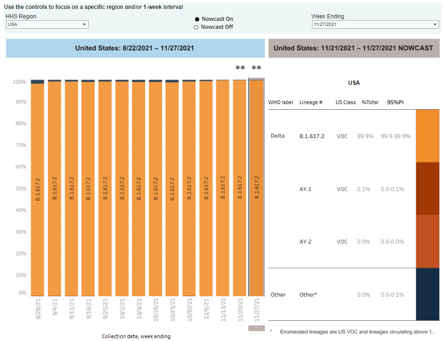Click the %Total column header
The height and width of the screenshot is (341, 443).
pyautogui.click(x=370, y=102)
